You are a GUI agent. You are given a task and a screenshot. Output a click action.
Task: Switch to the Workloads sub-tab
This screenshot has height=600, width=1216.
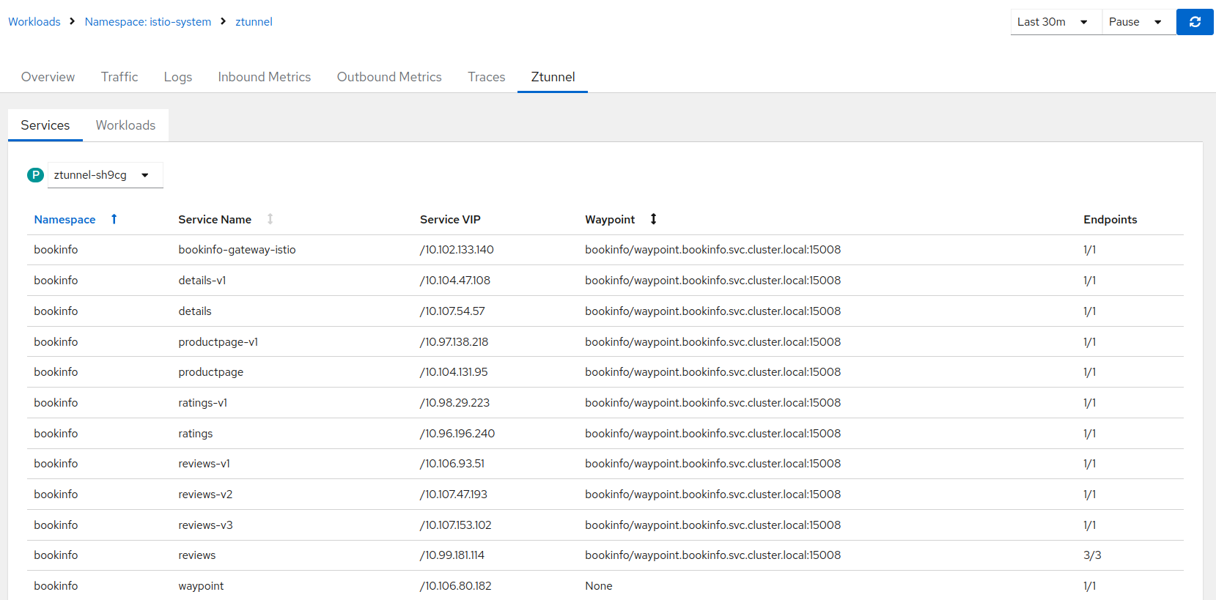click(x=125, y=125)
